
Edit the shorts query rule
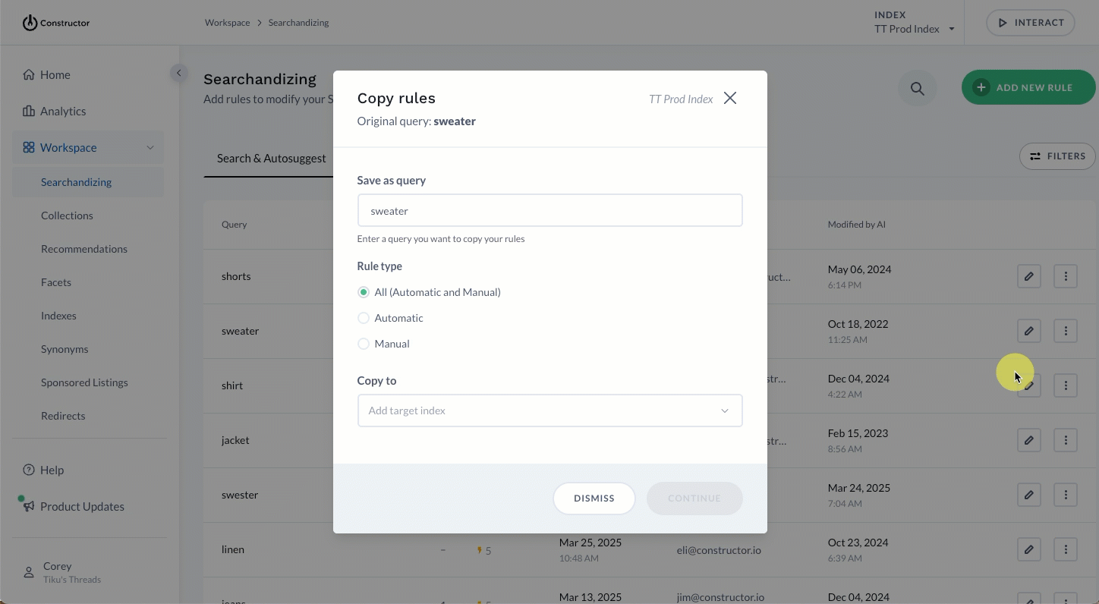click(x=1029, y=276)
